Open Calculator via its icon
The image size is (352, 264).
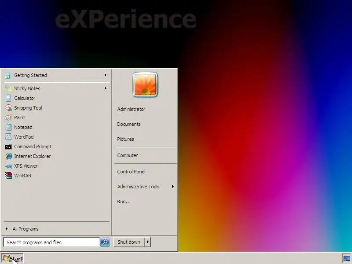[x=8, y=98]
